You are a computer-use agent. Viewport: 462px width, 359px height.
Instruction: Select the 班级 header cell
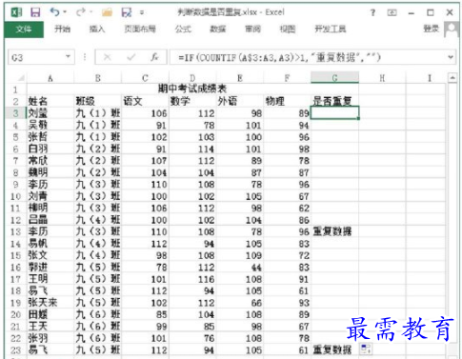click(x=97, y=101)
